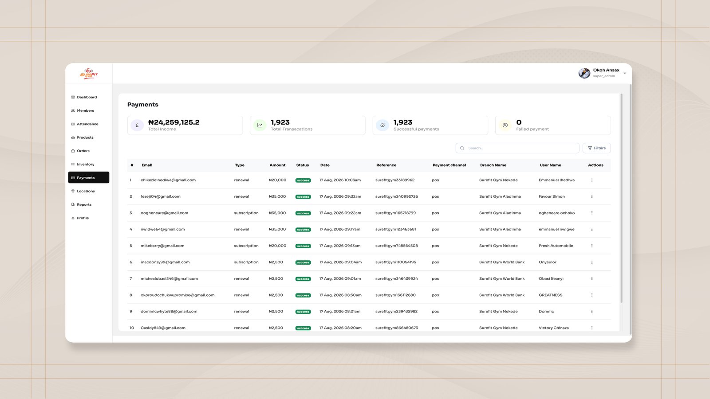
Task: Click email fezeji04@gmail.com
Action: 161,196
